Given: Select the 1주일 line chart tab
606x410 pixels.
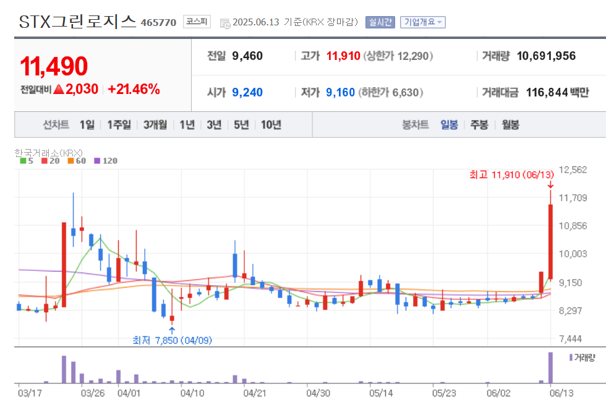Looking at the screenshot, I should 119,125.
